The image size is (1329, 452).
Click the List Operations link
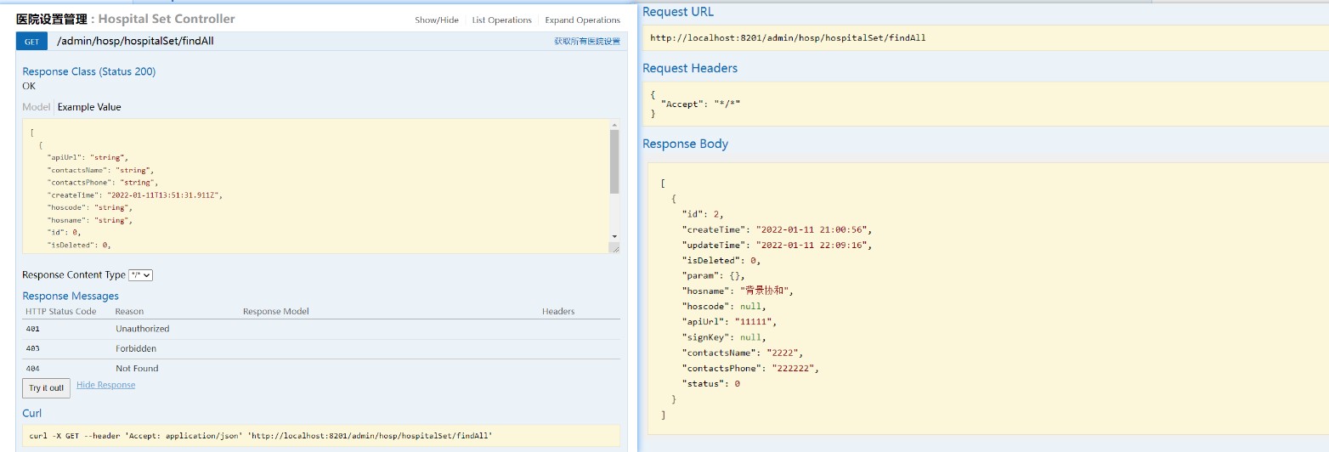coord(502,20)
